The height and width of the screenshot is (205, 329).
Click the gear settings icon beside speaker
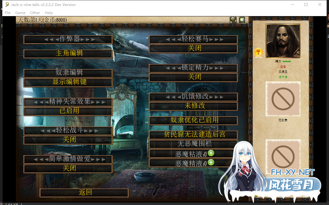[x=233, y=20]
